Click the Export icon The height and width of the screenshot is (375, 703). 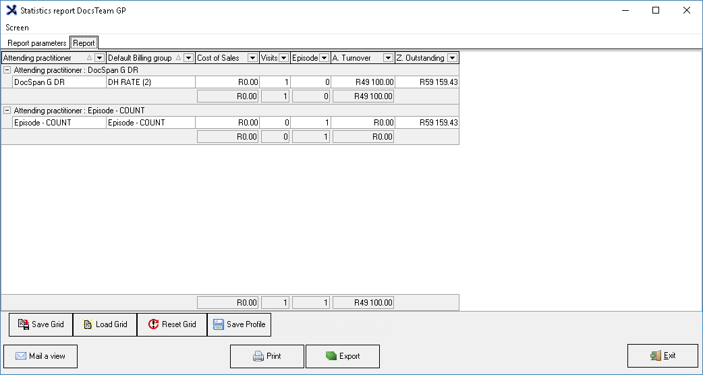click(331, 356)
